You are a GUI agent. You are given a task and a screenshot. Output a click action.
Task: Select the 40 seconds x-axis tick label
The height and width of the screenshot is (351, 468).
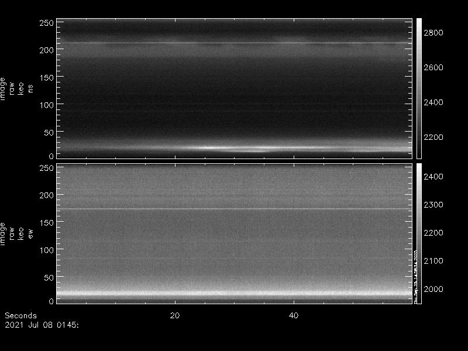(294, 315)
